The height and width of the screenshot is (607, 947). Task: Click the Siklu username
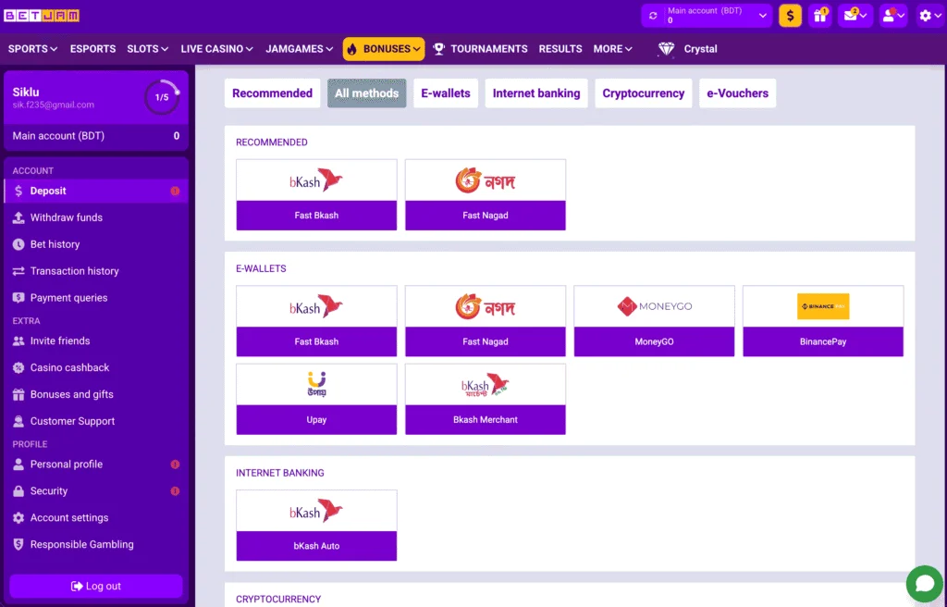26,92
